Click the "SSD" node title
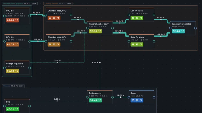 (8, 102)
